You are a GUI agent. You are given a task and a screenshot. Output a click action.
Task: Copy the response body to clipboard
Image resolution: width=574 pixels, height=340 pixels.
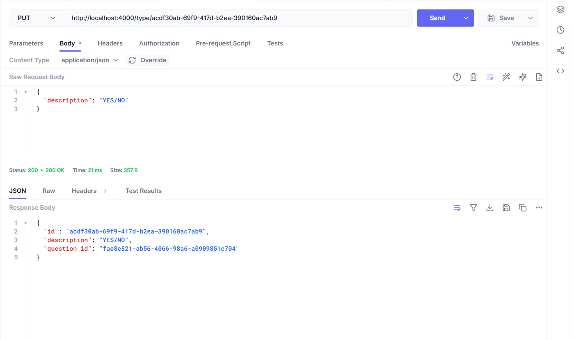coord(522,208)
